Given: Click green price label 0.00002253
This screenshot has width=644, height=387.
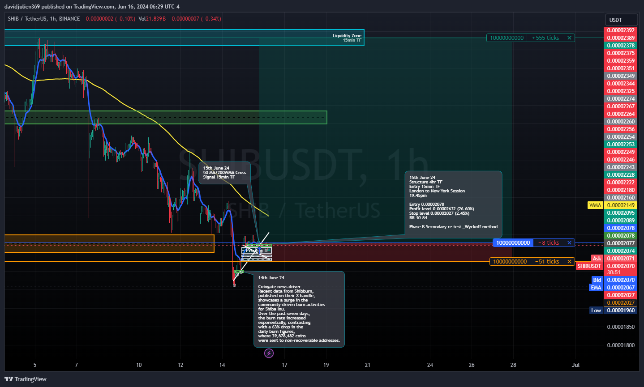Looking at the screenshot, I should [621, 145].
